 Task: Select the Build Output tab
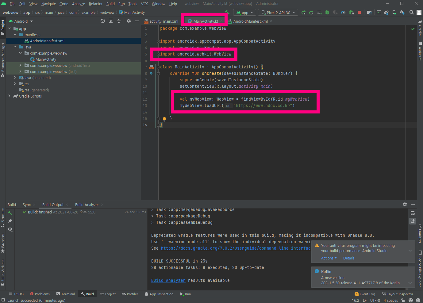53,205
